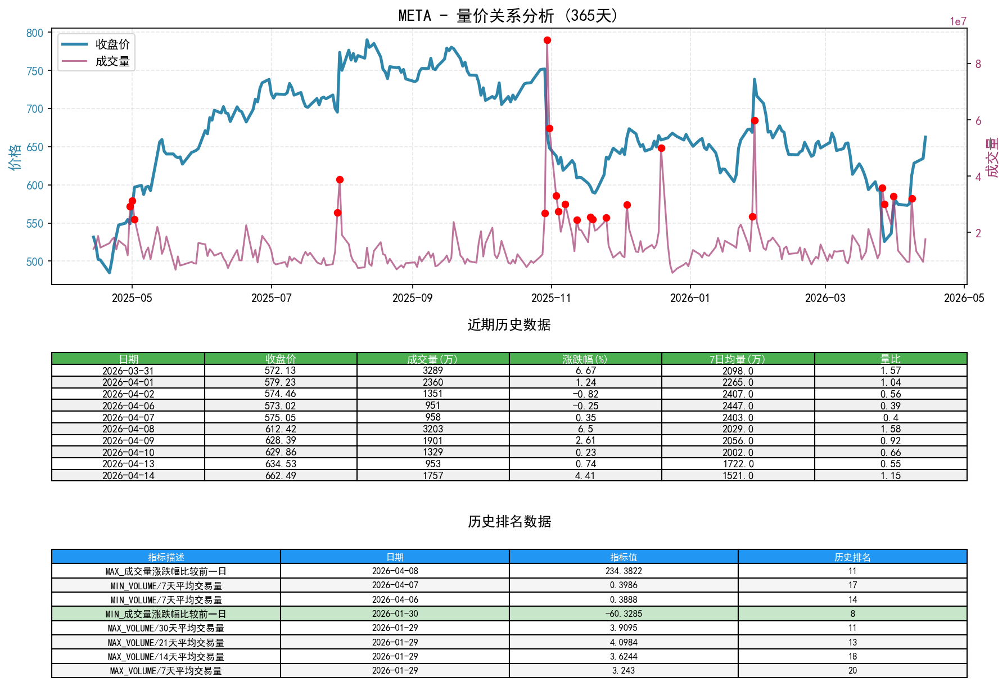Select the date cell 2026-04-01

coord(128,382)
